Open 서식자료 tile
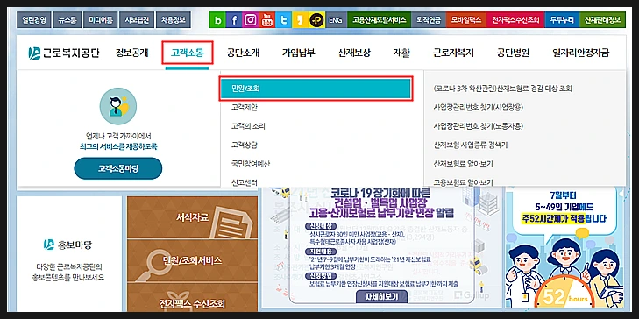 click(x=192, y=217)
